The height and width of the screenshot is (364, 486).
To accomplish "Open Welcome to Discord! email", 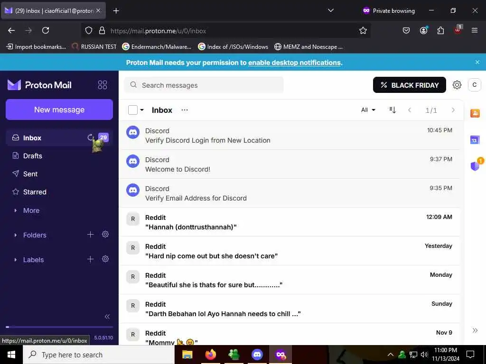I will point(290,164).
